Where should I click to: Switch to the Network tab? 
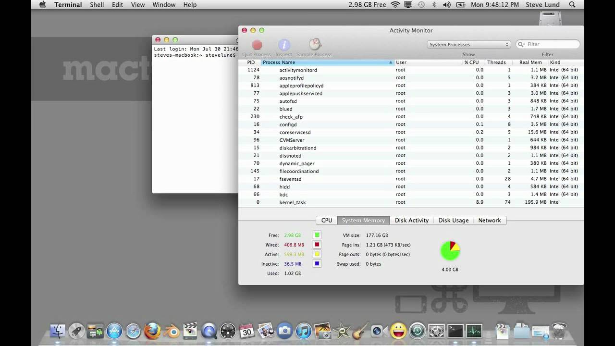490,220
